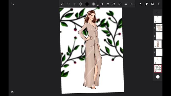Import an image via the picture icon
Image resolution: width=171 pixels, height=96 pixels.
pos(108,4)
